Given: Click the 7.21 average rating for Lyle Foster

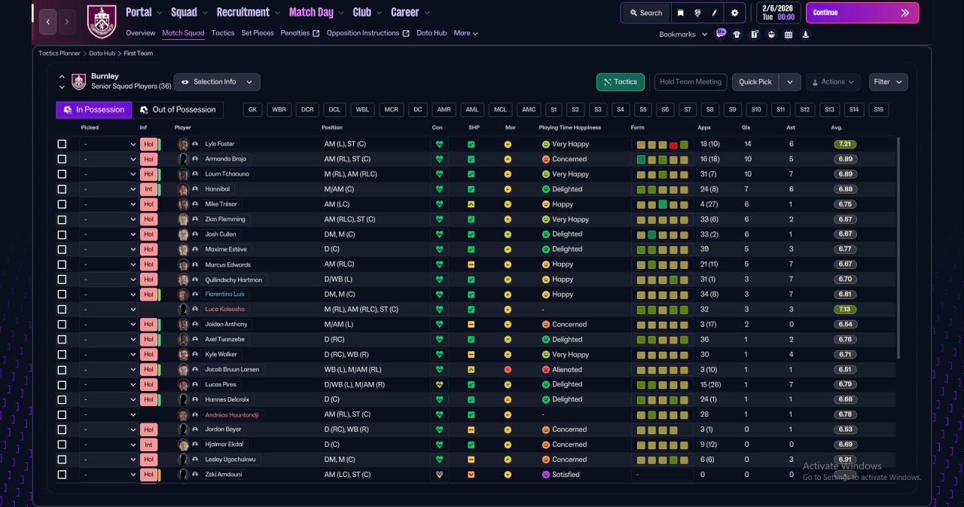Looking at the screenshot, I should (845, 144).
